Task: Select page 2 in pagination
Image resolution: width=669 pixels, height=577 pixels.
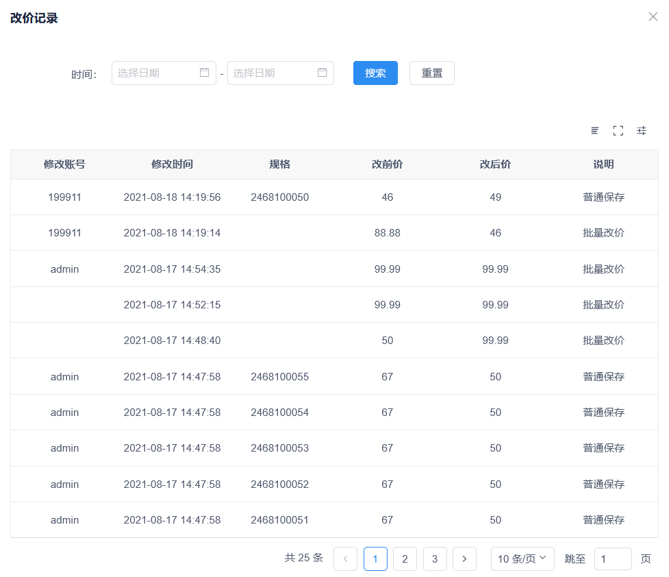Action: tap(405, 559)
